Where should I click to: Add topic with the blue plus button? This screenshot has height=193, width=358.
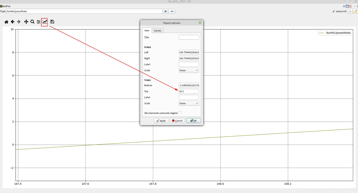(166, 11)
